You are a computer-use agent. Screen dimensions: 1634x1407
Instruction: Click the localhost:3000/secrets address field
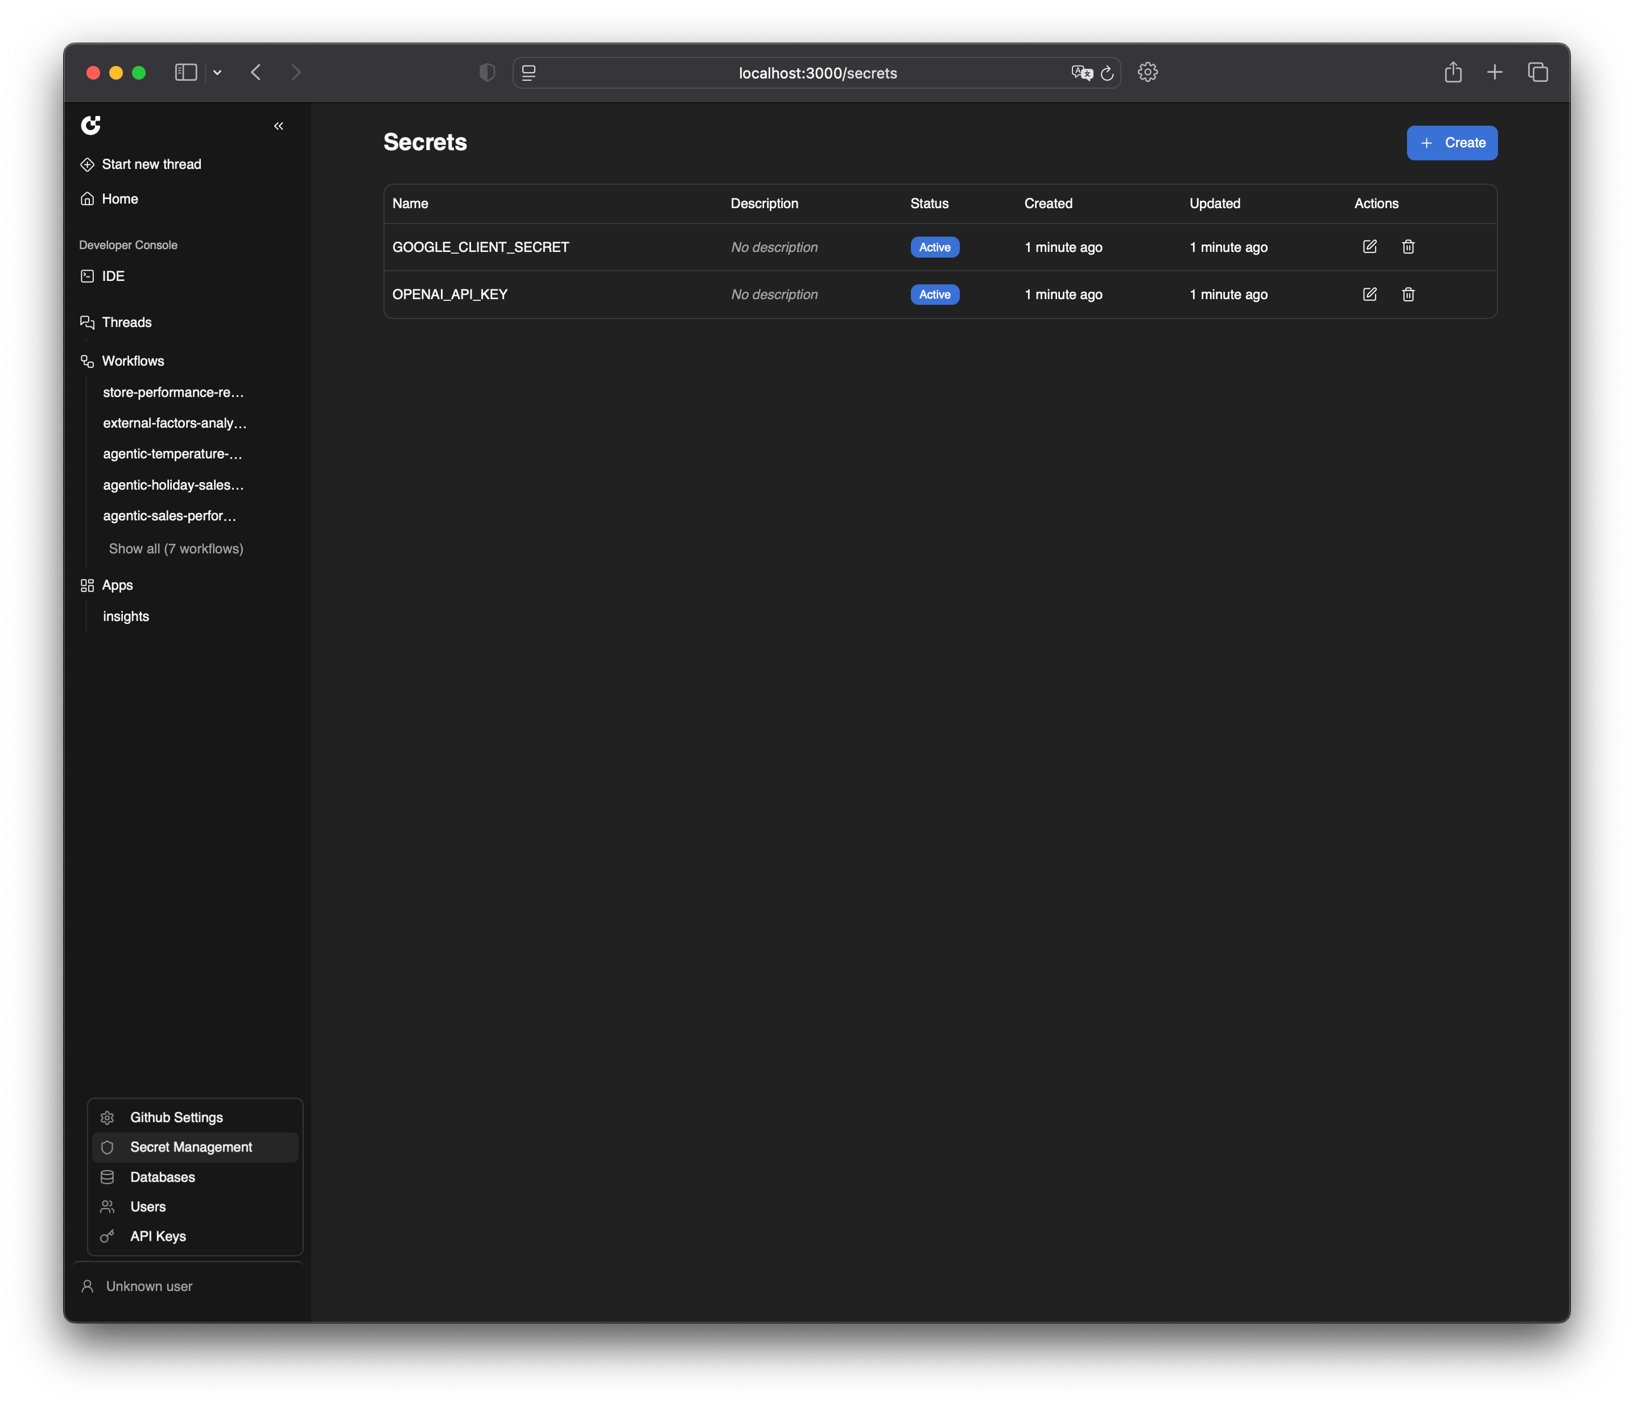817,73
